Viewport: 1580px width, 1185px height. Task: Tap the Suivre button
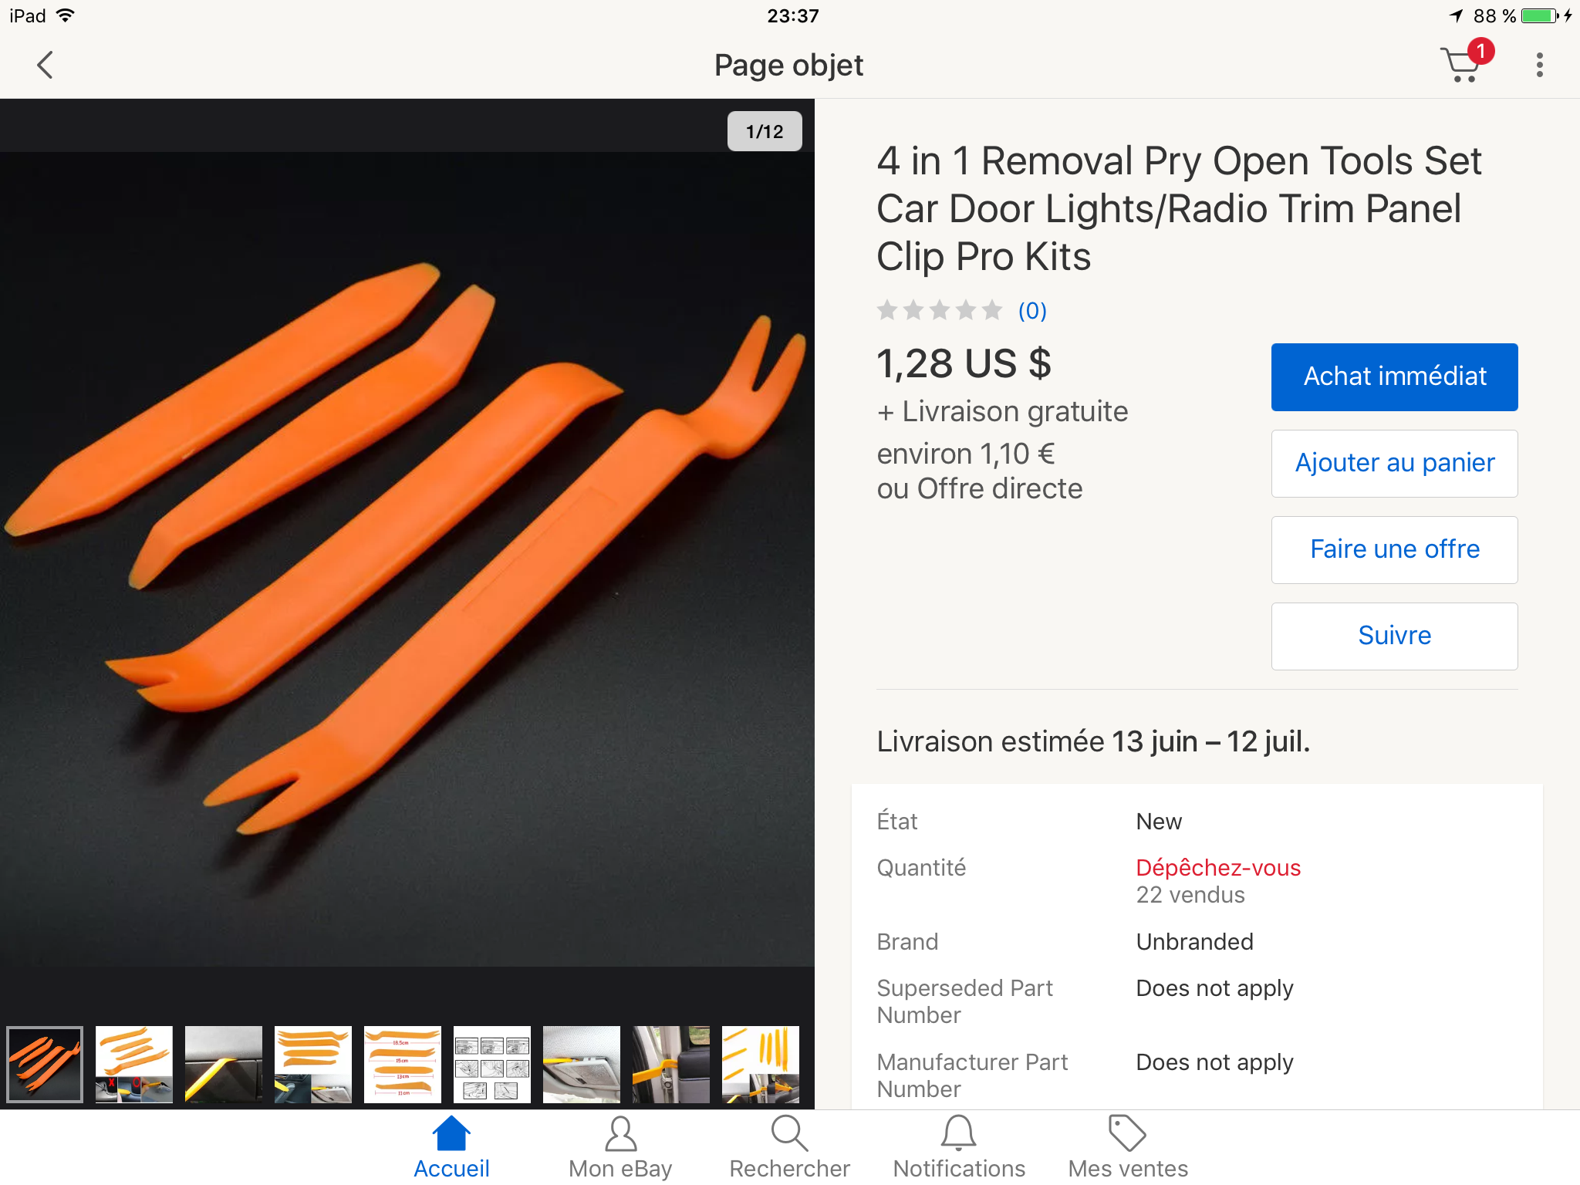click(x=1394, y=636)
